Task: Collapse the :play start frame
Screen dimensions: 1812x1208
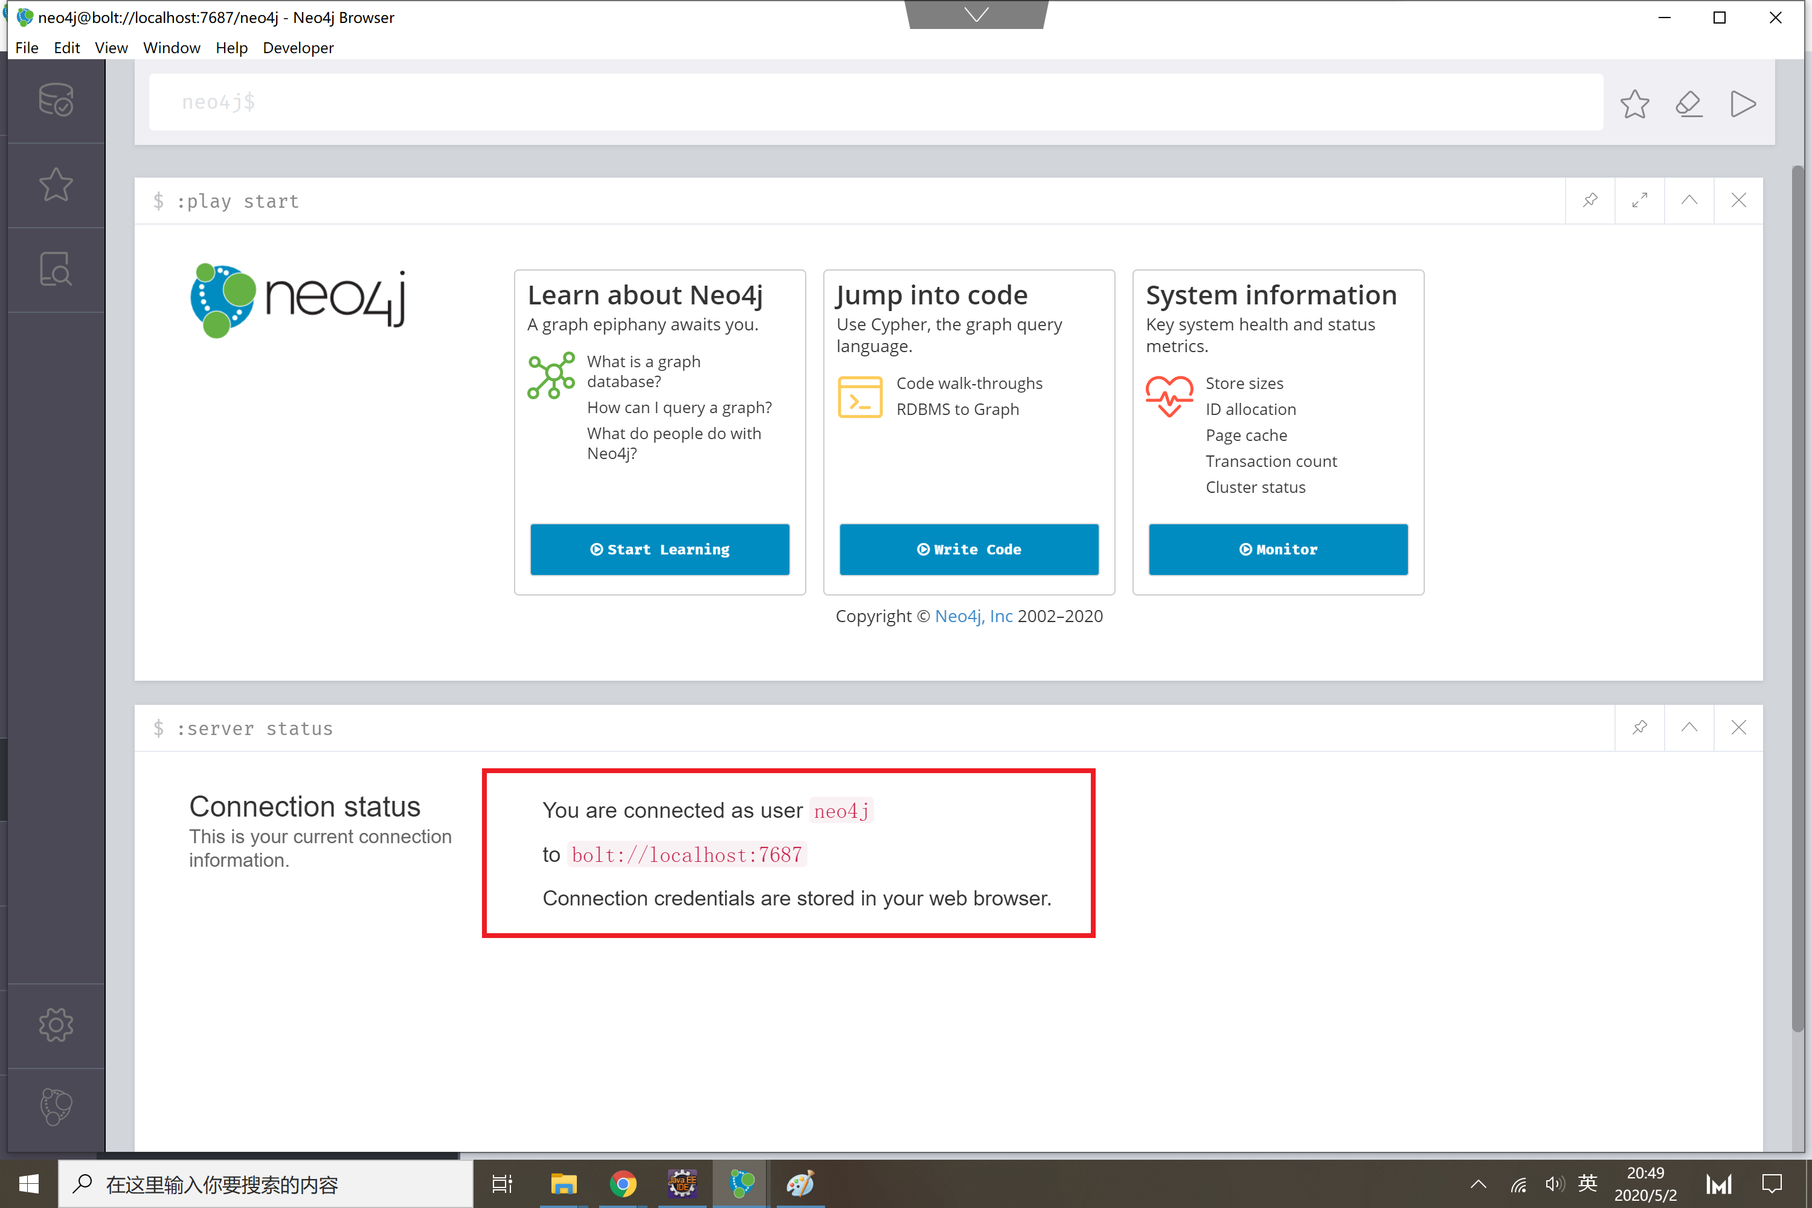Action: (1689, 201)
